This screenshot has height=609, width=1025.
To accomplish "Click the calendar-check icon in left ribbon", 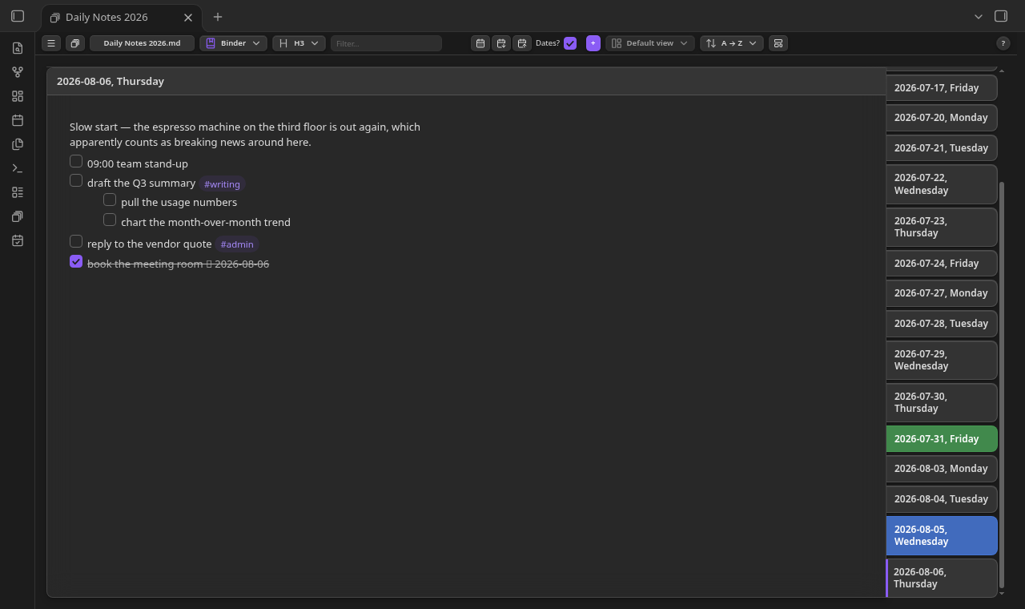I will pyautogui.click(x=18, y=240).
